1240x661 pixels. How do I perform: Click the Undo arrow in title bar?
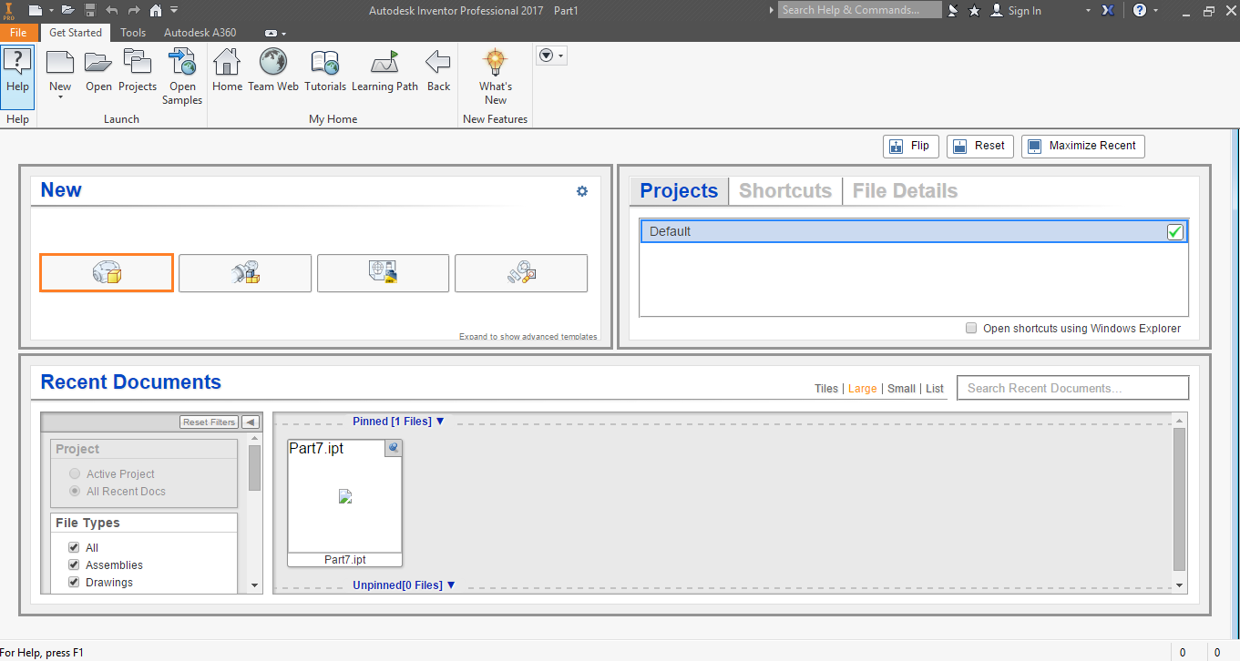click(x=112, y=10)
